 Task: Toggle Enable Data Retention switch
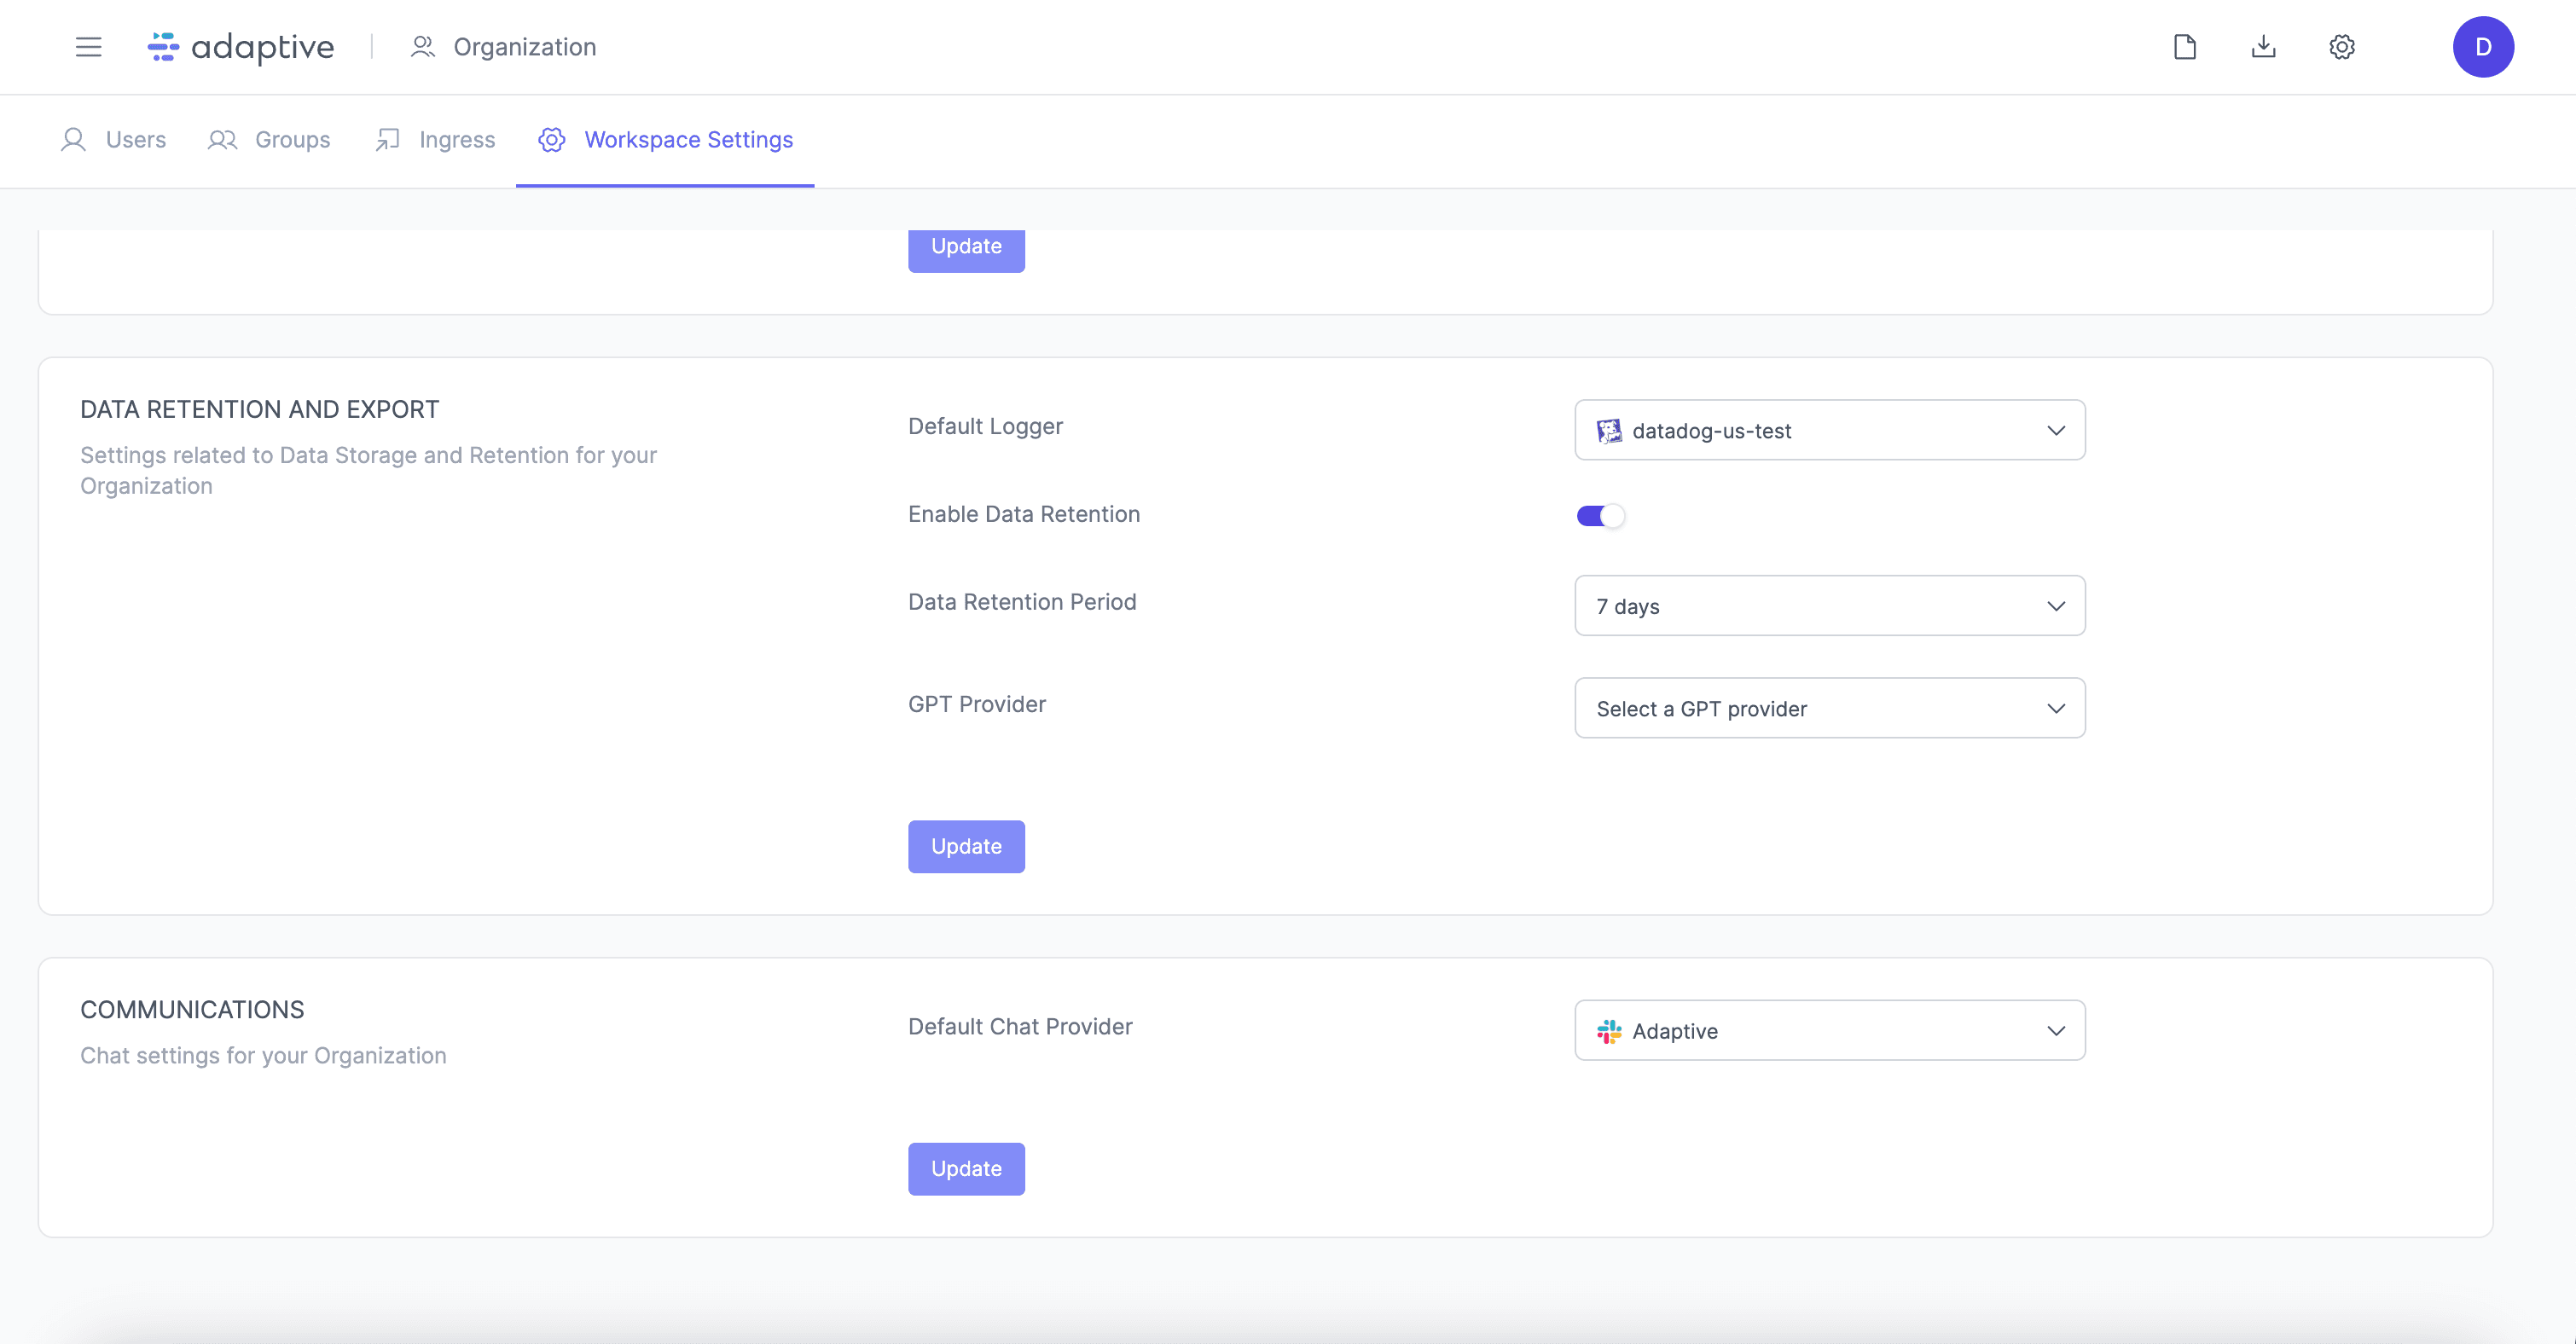pos(1600,516)
